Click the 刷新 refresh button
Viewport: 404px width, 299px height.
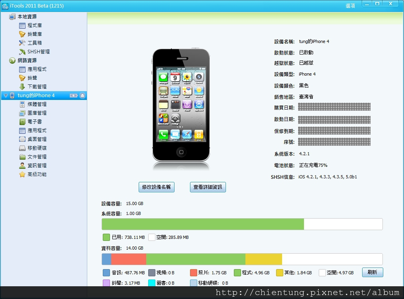point(372,272)
